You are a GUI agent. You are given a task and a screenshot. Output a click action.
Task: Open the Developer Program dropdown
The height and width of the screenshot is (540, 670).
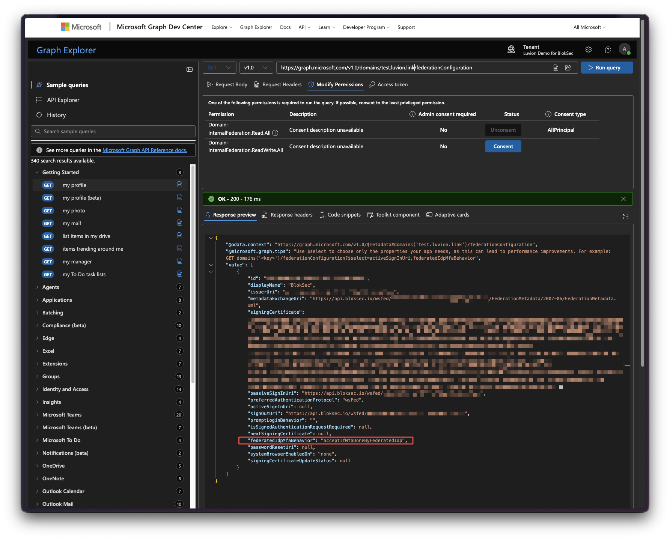(366, 27)
